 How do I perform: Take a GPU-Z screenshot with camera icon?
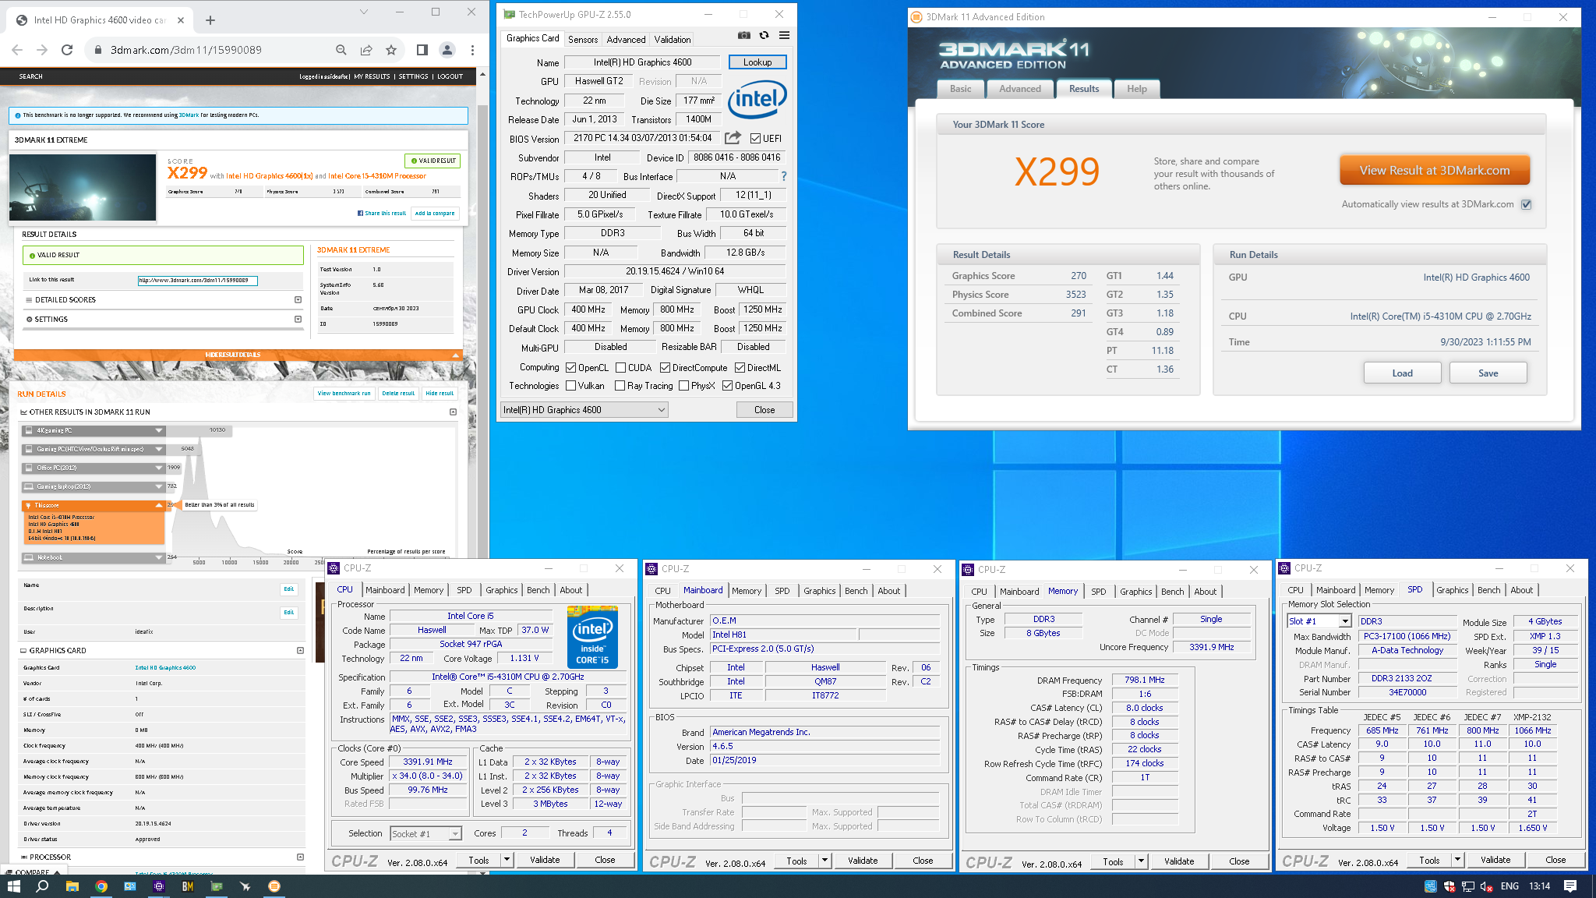click(x=743, y=36)
